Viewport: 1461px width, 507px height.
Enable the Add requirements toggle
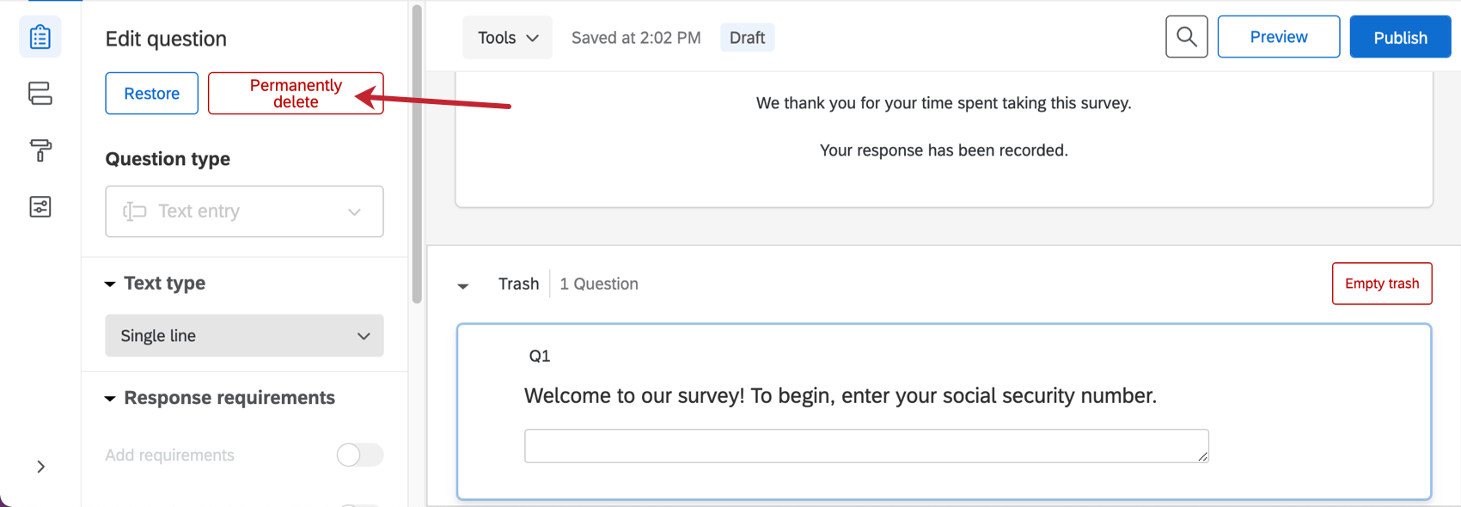[359, 455]
